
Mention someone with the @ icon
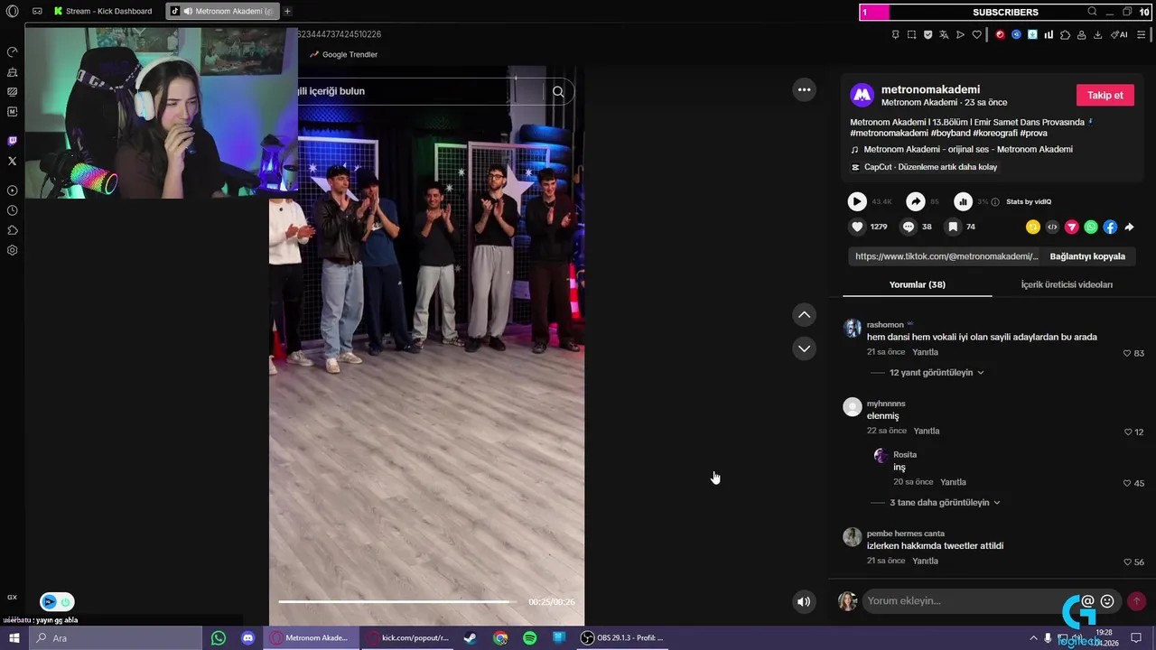pyautogui.click(x=1087, y=601)
